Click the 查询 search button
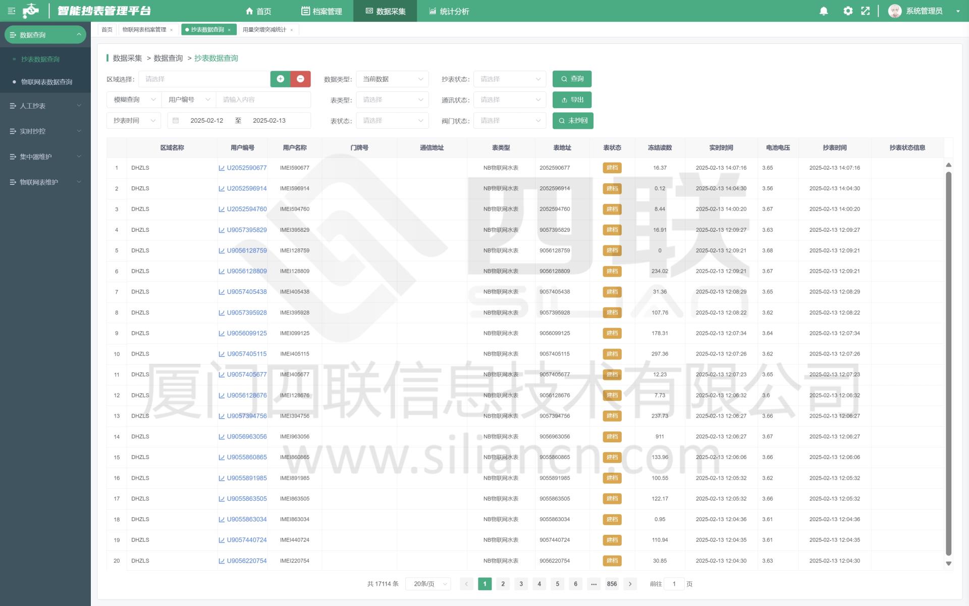 [572, 79]
